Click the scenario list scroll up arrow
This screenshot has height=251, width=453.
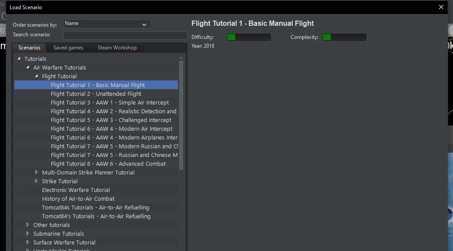pos(181,58)
